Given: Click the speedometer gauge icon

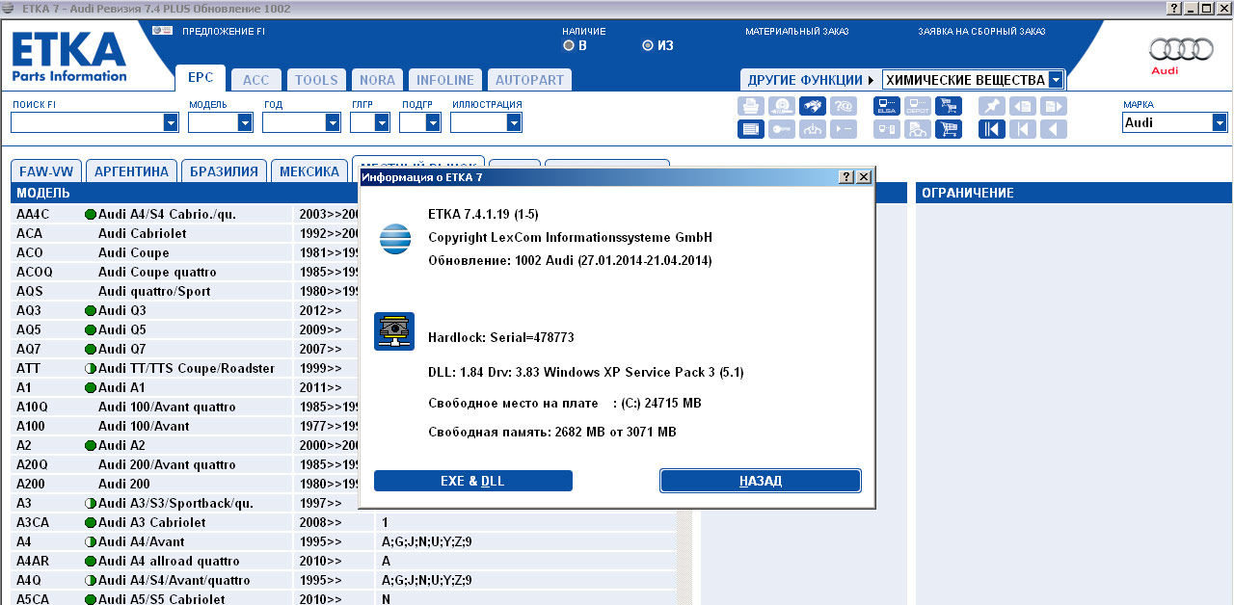Looking at the screenshot, I should (x=813, y=129).
